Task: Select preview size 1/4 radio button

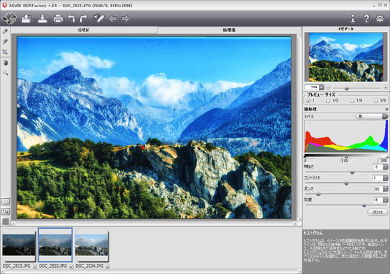Action: 352,101
